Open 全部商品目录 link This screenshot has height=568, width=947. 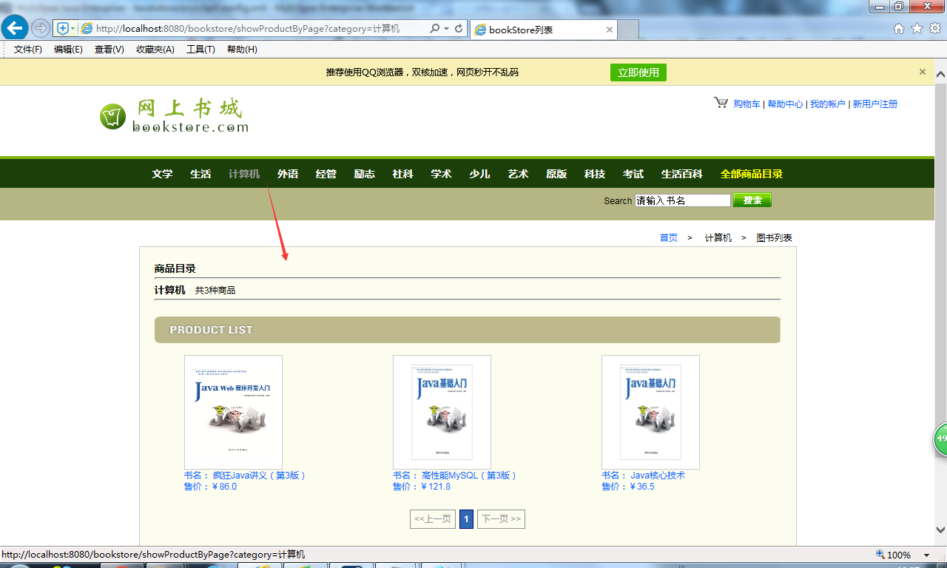[752, 174]
